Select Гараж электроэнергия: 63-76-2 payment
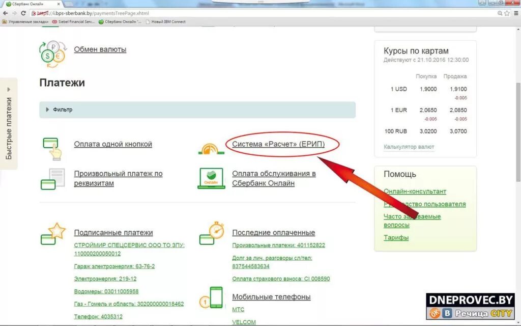 [114, 266]
